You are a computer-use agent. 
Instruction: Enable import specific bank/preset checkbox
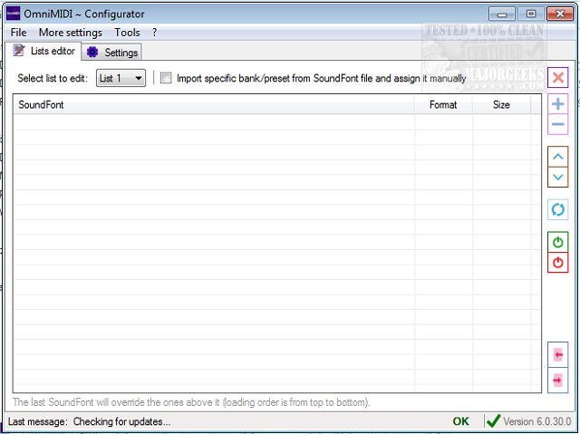click(x=166, y=79)
